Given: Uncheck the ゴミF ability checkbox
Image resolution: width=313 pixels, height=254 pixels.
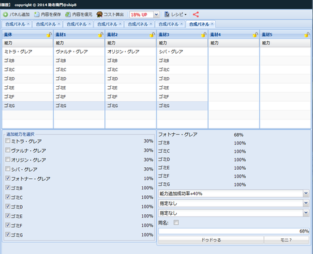Looking at the screenshot, I should (8, 225).
